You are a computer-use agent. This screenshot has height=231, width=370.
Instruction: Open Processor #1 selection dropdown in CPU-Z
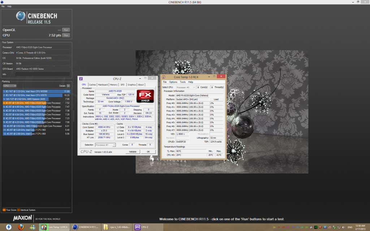click(x=105, y=145)
